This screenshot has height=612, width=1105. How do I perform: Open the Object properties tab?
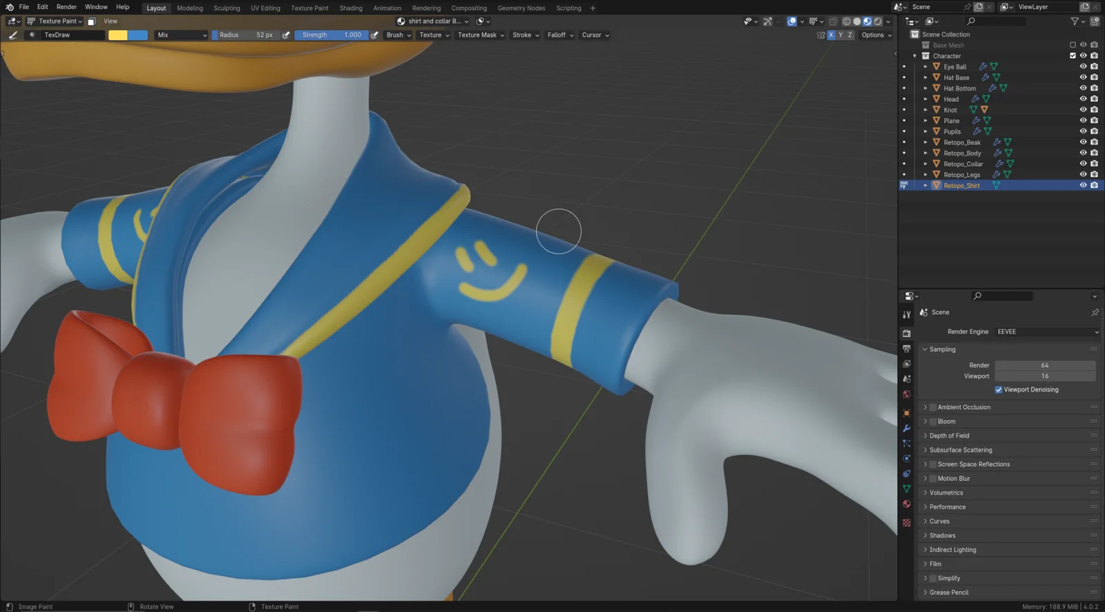tap(907, 413)
